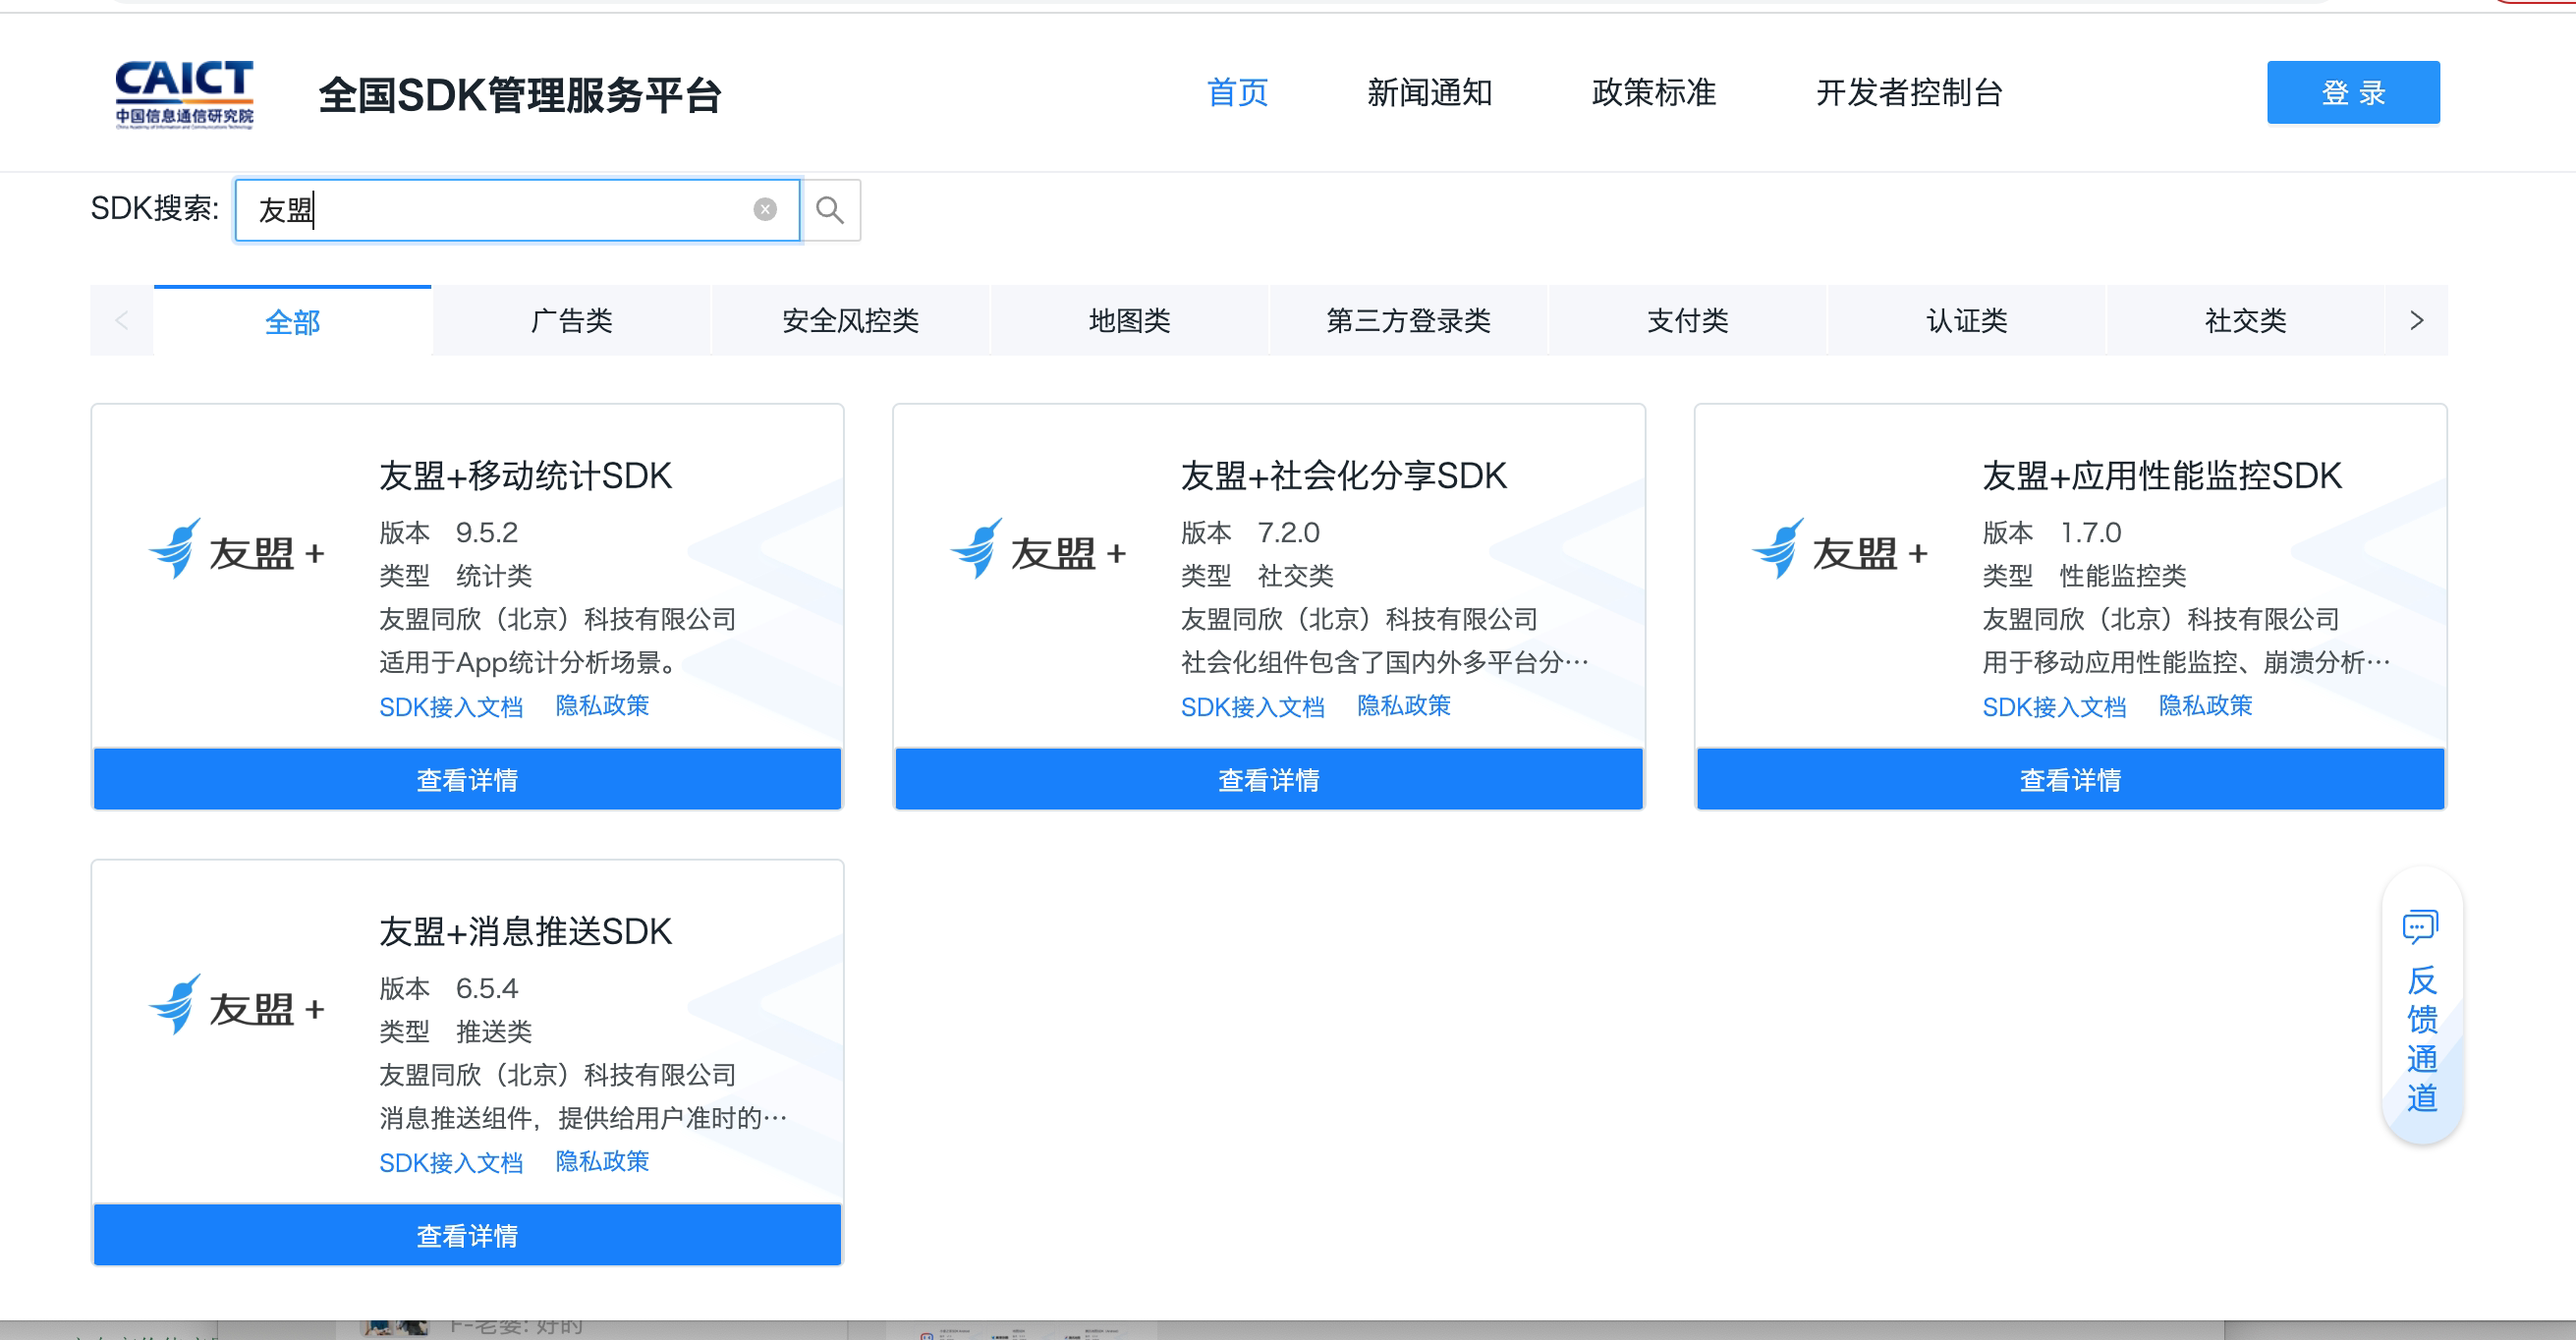Viewport: 2576px width, 1340px height.
Task: Click the CAICT logo
Action: (x=184, y=95)
